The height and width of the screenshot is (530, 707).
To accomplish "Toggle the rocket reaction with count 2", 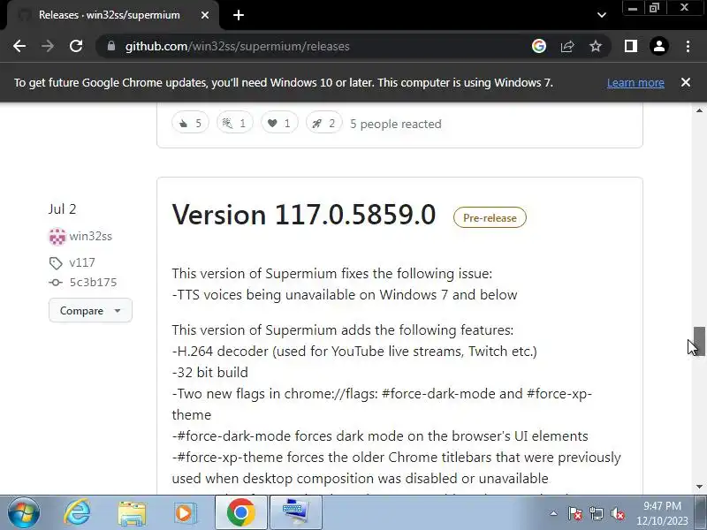I will coord(323,123).
